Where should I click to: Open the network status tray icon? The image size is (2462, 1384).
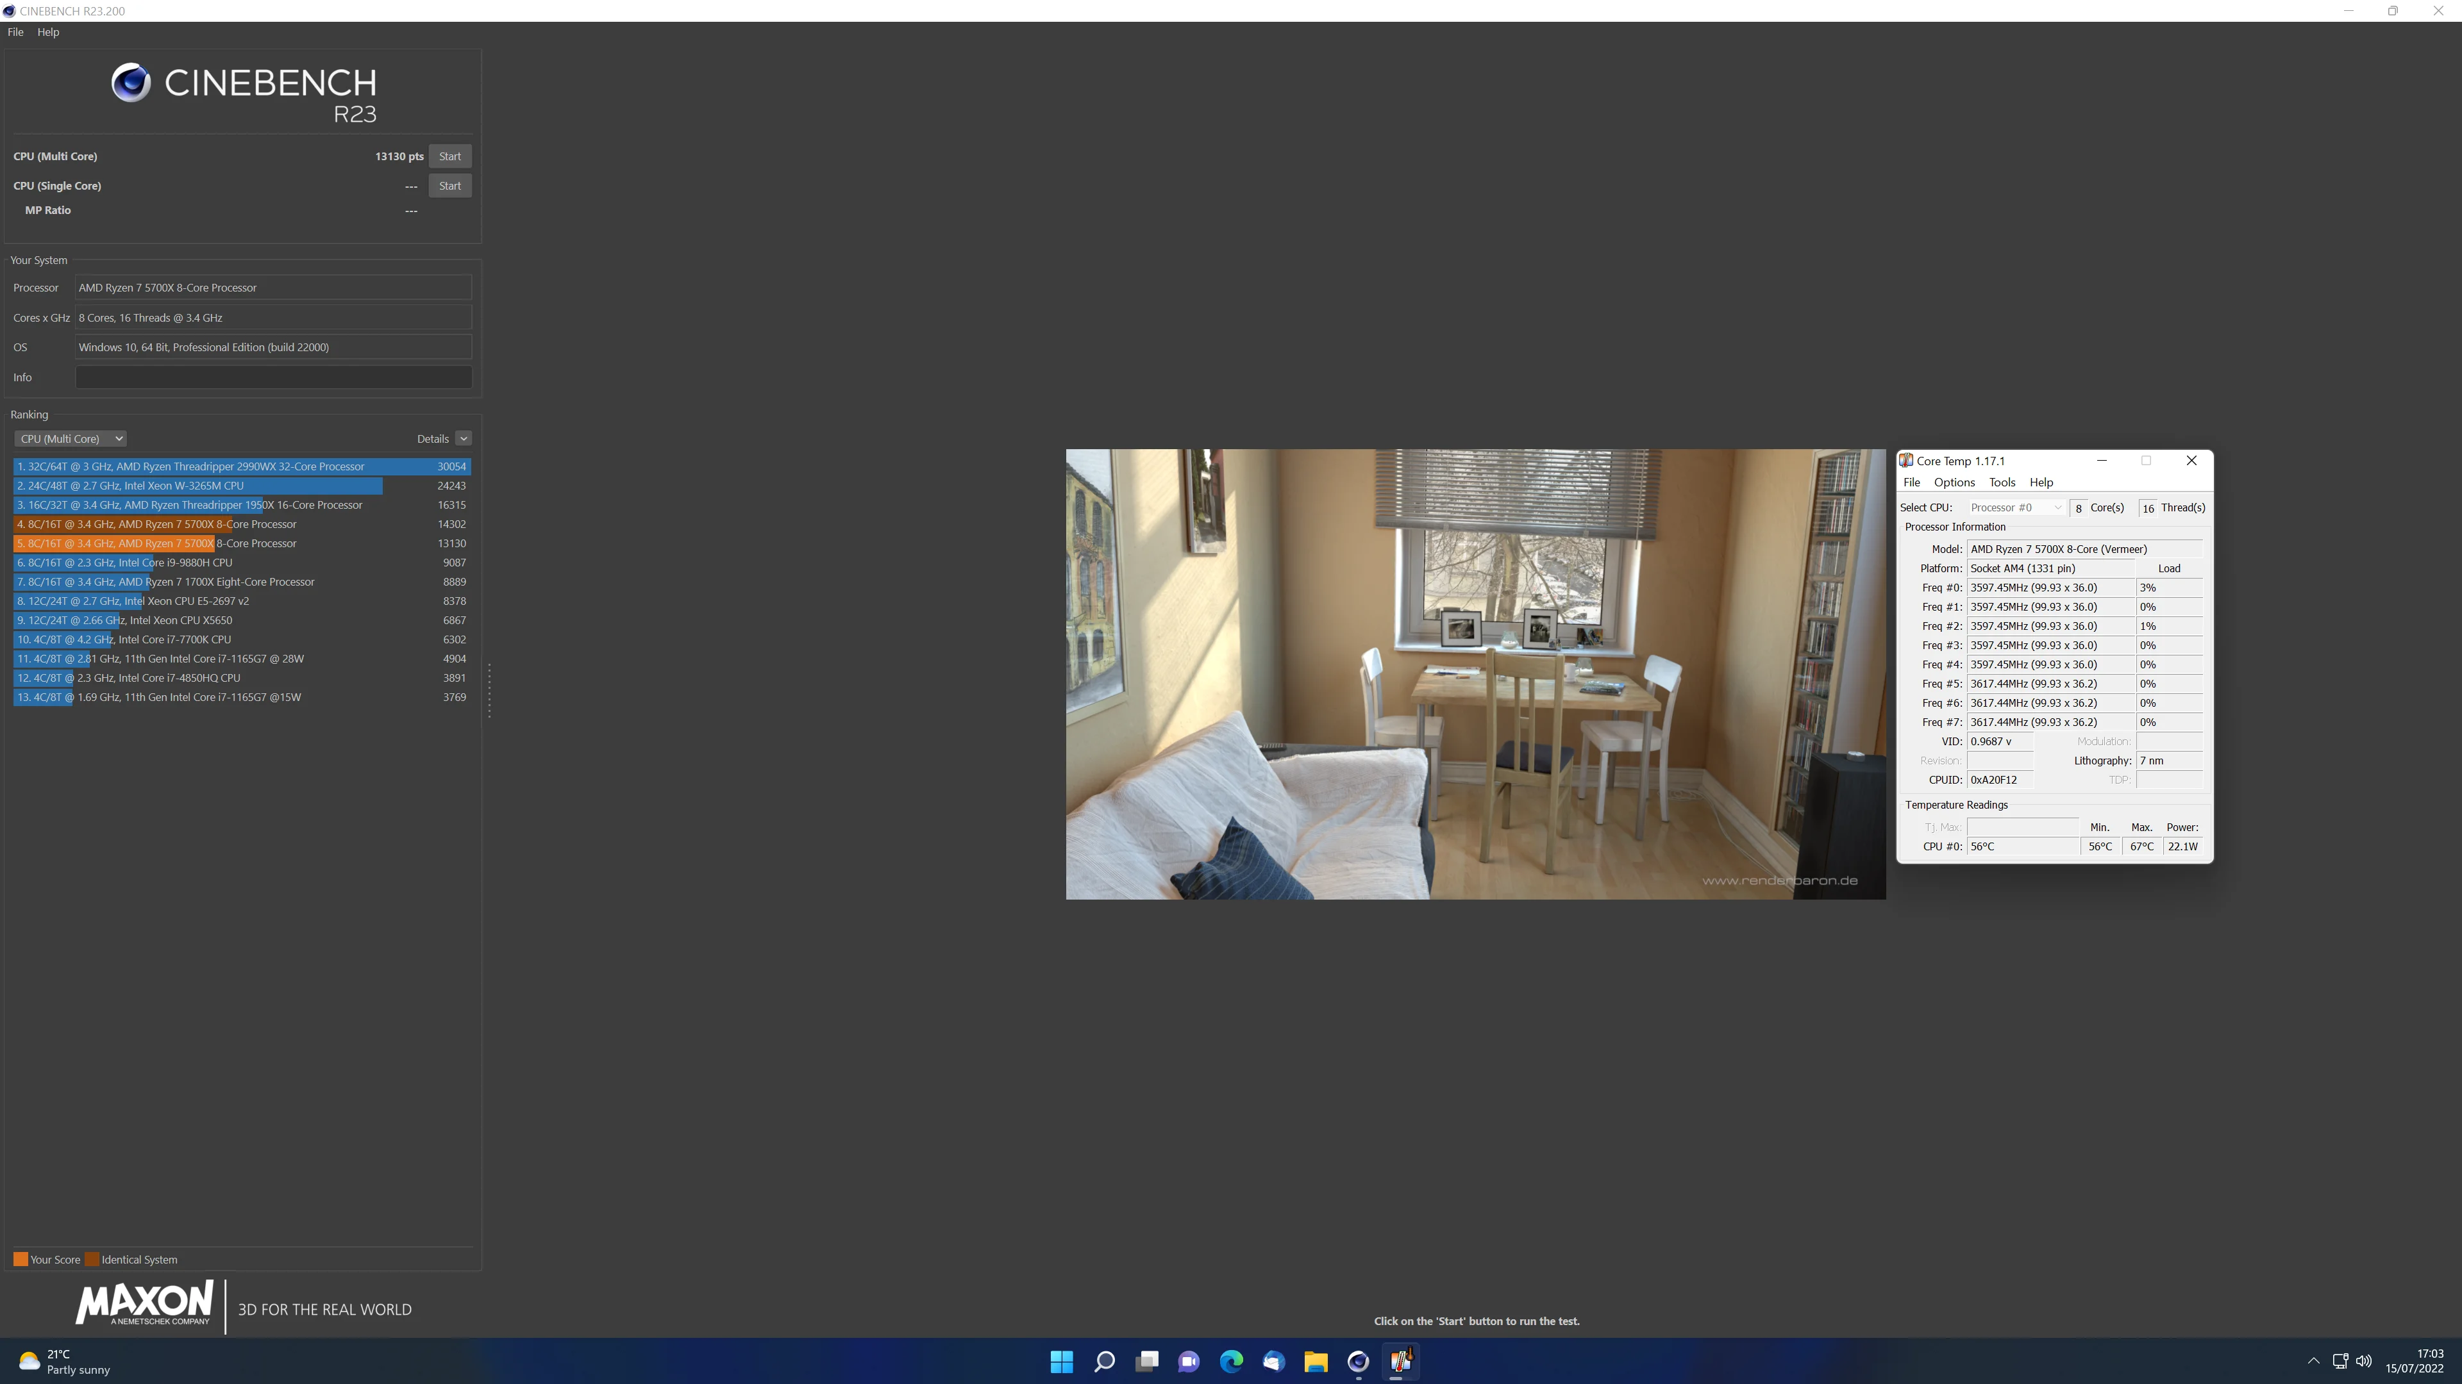coord(2340,1361)
